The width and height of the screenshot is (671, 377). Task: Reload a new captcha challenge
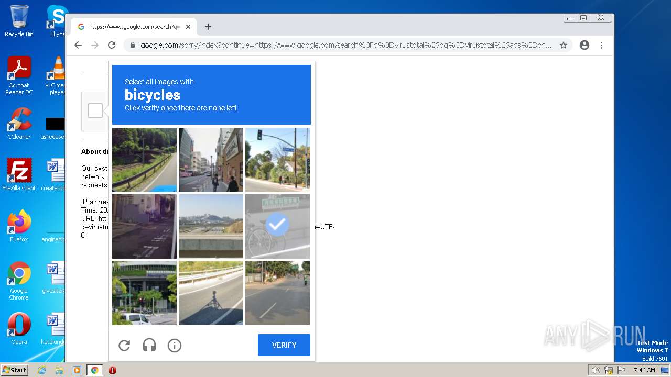point(124,346)
